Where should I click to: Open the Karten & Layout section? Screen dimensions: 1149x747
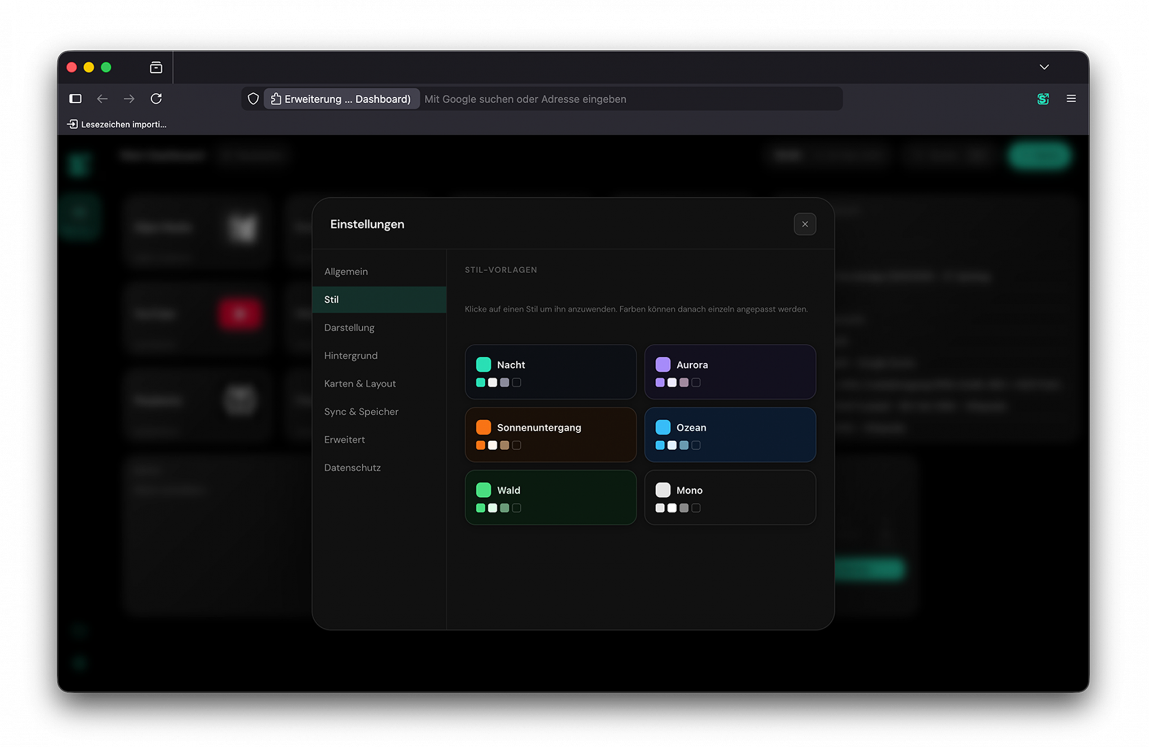coord(360,383)
